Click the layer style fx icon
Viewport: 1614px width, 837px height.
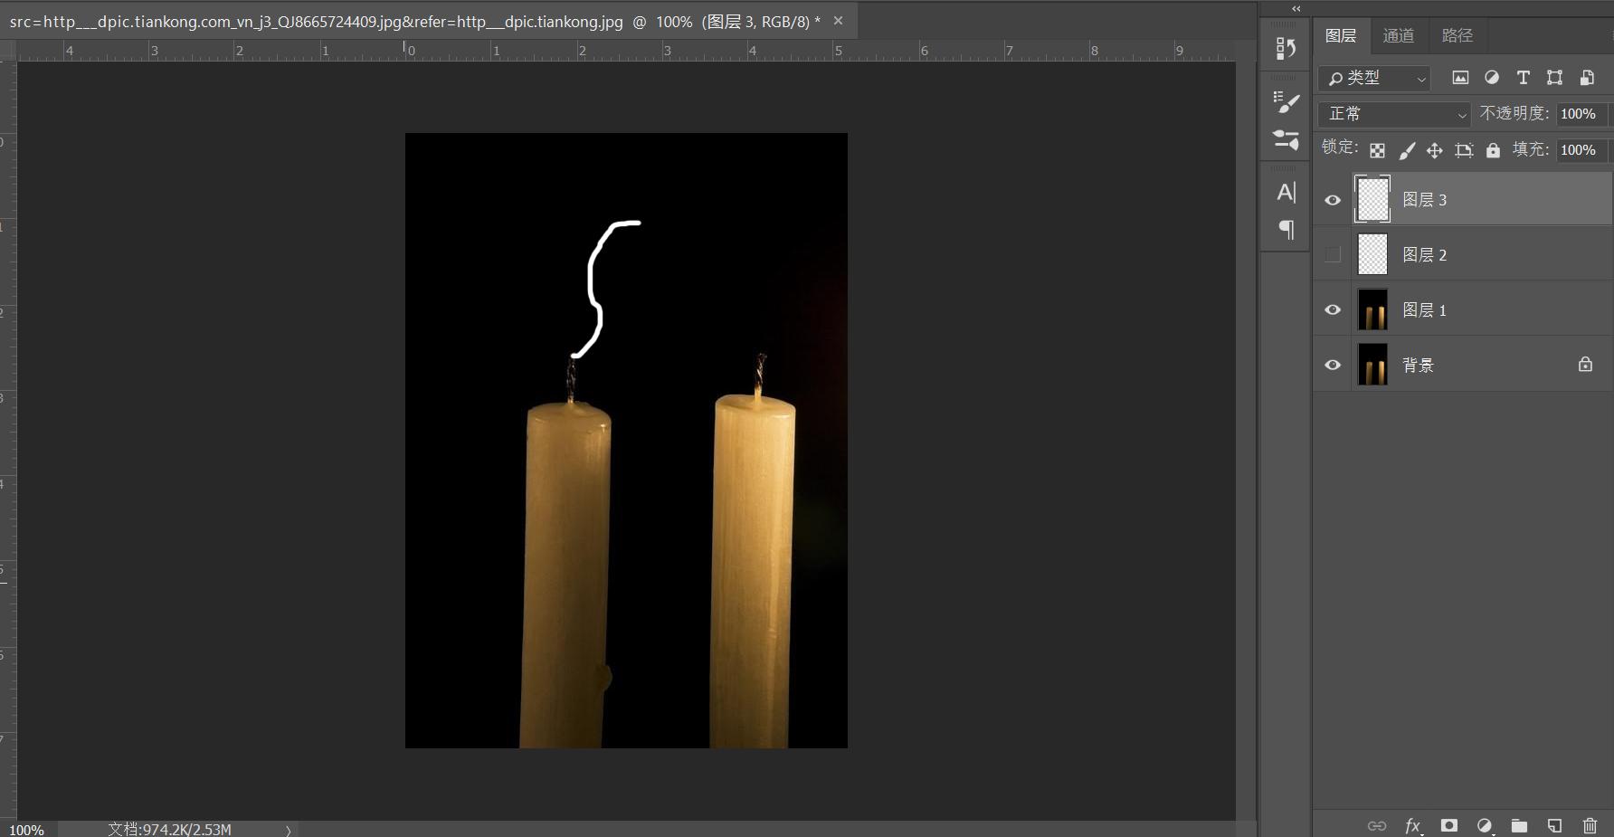(x=1412, y=825)
